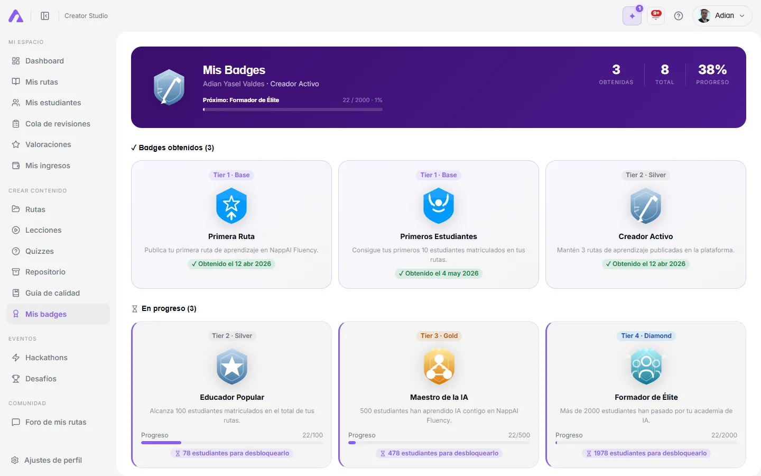Click the Guía de calidad book icon

pos(16,293)
